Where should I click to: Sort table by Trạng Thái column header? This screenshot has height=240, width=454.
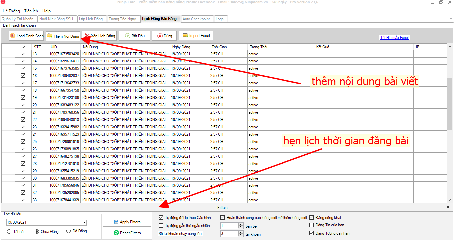tap(281, 47)
